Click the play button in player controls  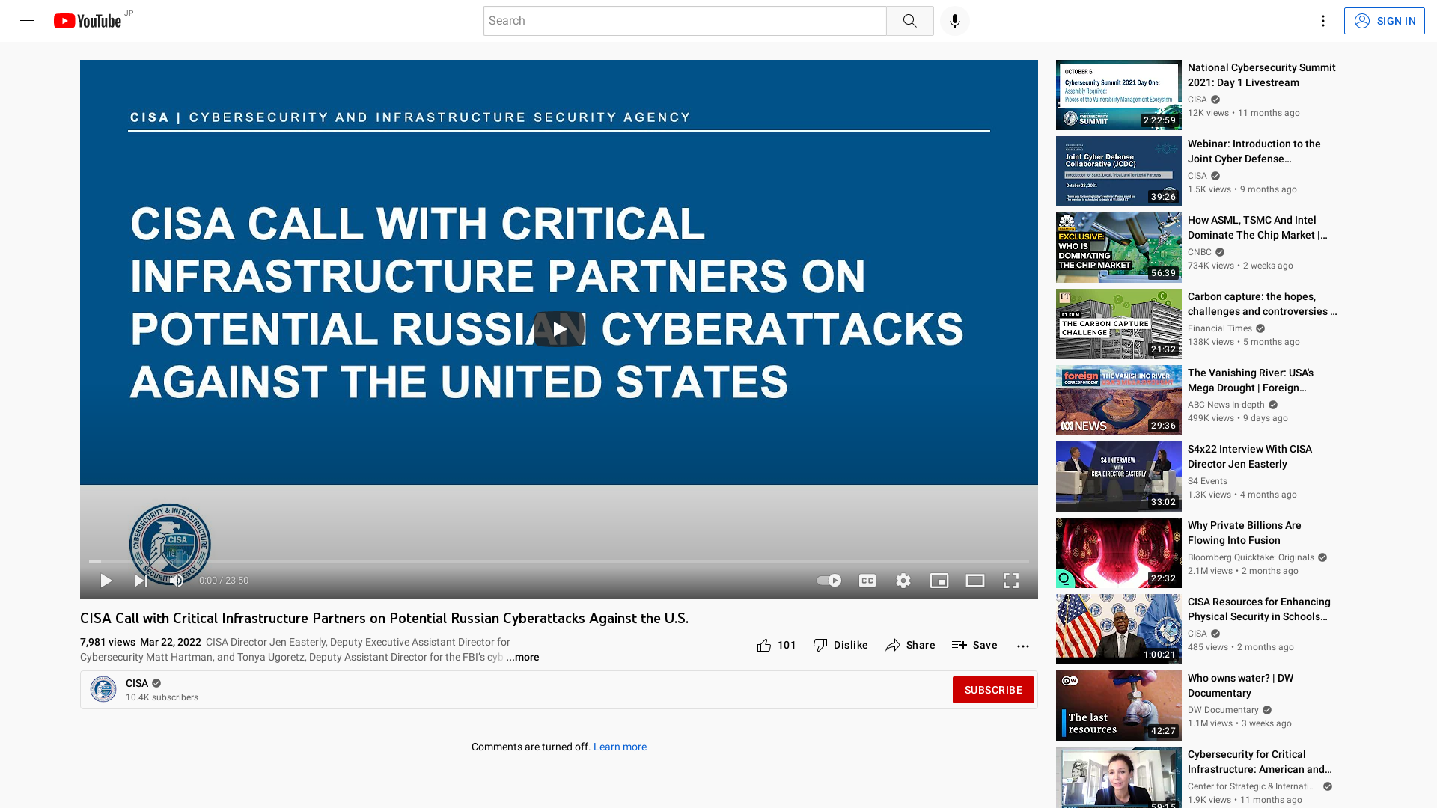(106, 581)
